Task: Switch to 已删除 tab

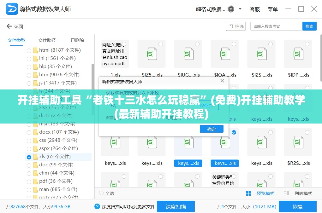Action: pyautogui.click(x=77, y=40)
